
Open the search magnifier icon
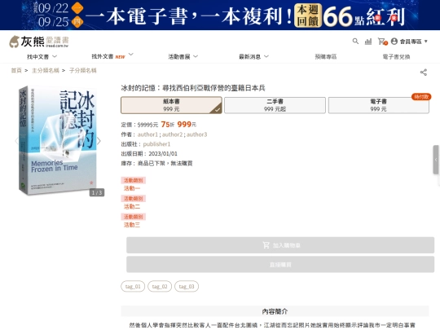(x=355, y=42)
